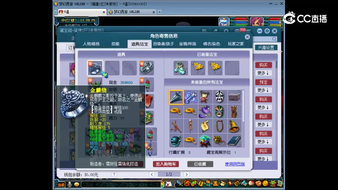Click the search magnifier in 藏宝阁 window
338x190 pixels.
pyautogui.click(x=274, y=39)
